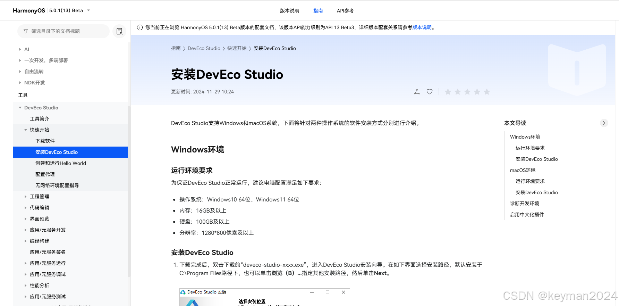
Task: Collapse the 本文导读 panel with the arrow
Action: pos(604,123)
